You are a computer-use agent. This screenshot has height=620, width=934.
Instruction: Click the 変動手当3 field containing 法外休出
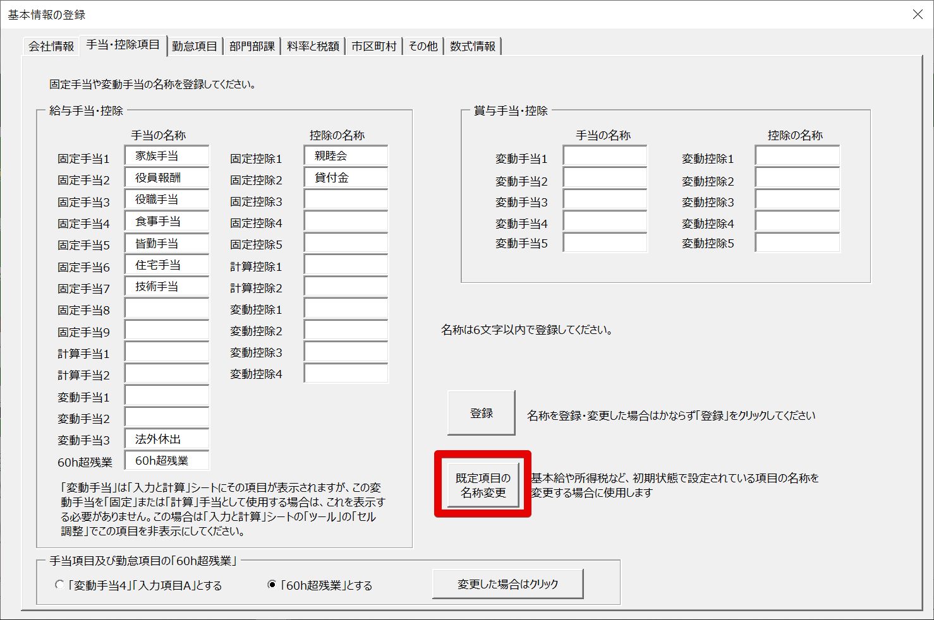click(167, 439)
